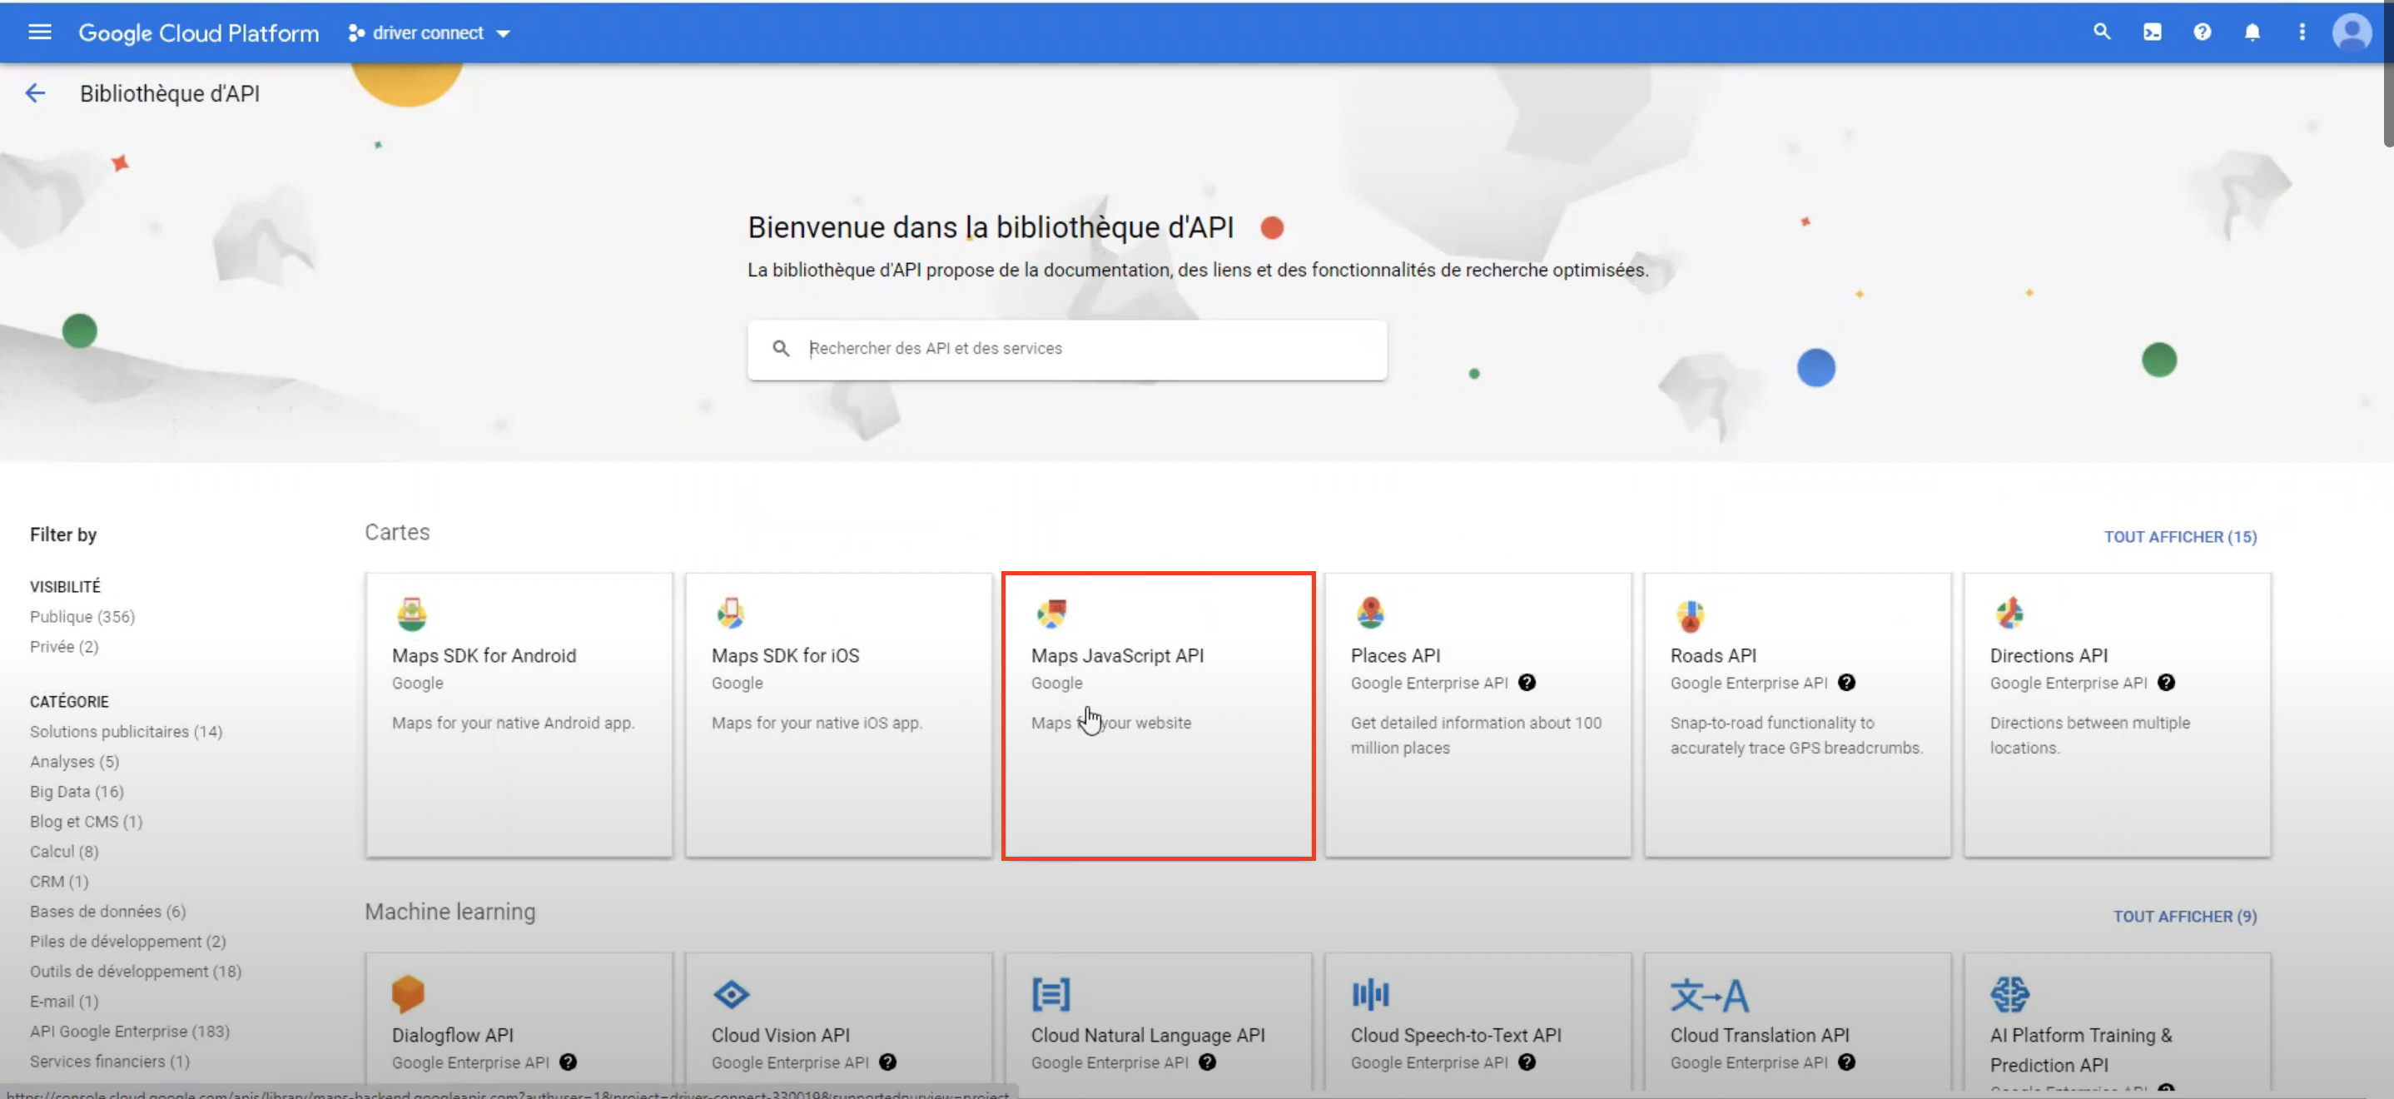Click the Google Cloud Platform logo text
The width and height of the screenshot is (2394, 1099).
click(198, 33)
